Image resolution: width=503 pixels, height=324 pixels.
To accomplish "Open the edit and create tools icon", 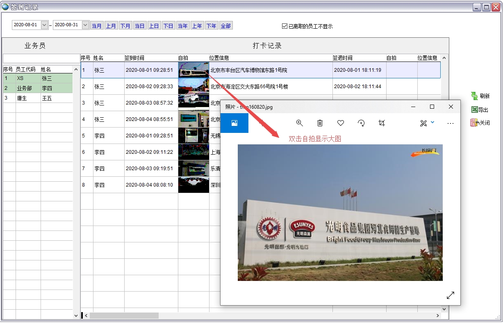I will [x=424, y=123].
